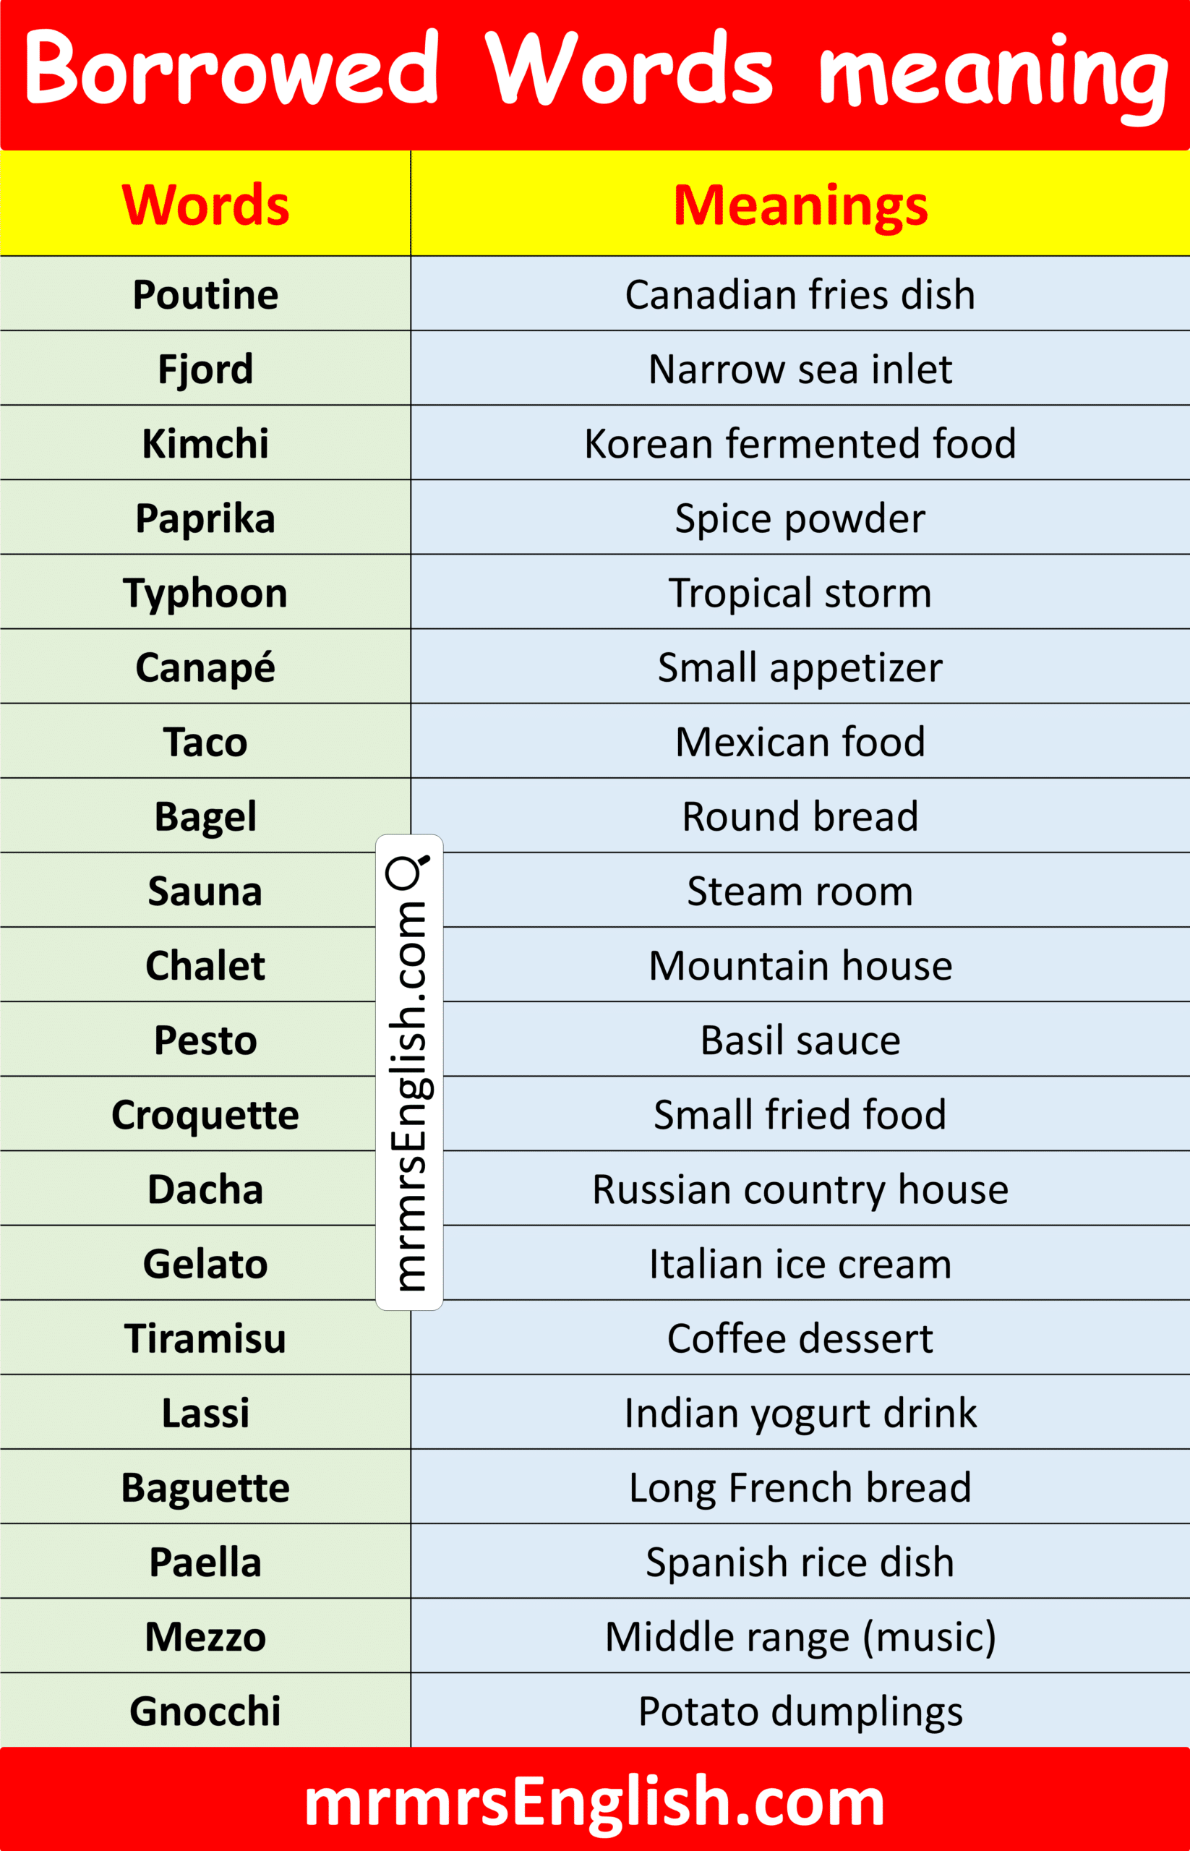Select the word Gnocchi
Viewport: 1190px width, 1851px height.
[x=205, y=1712]
